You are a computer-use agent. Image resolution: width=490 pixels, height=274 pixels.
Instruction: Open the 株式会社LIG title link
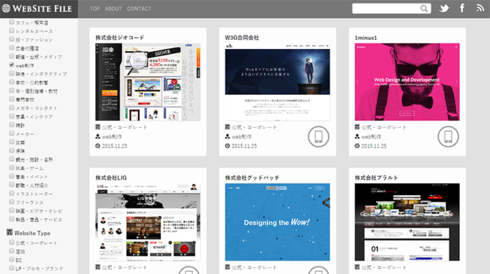click(111, 178)
